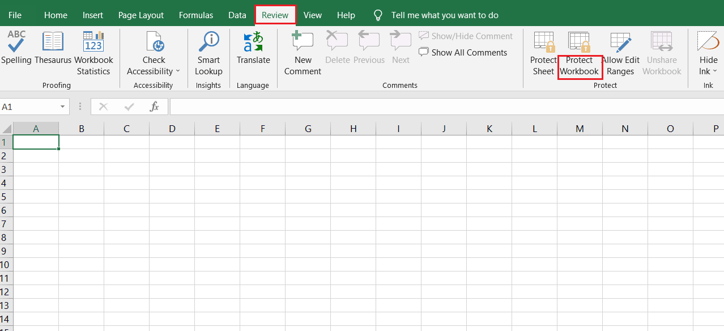Select cell A1 in the worksheet
The height and width of the screenshot is (331, 724).
pos(36,142)
